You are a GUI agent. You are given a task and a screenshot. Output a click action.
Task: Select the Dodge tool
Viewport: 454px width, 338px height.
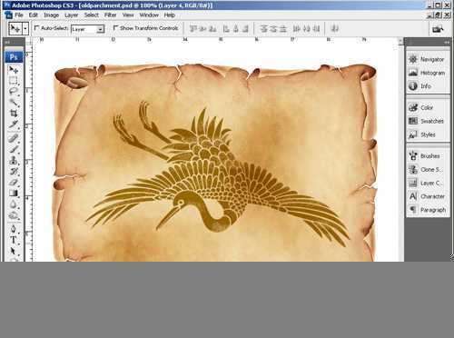(14, 215)
